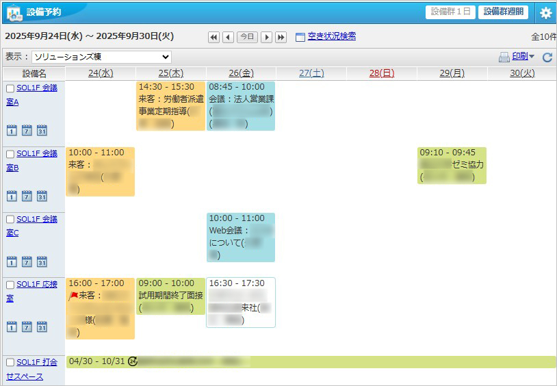Select the 29(月) day header
Viewport: 557px width, 386px height.
coord(452,73)
